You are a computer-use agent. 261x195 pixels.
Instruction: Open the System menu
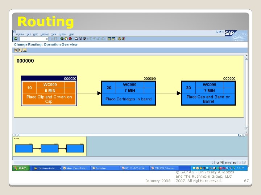(62, 34)
